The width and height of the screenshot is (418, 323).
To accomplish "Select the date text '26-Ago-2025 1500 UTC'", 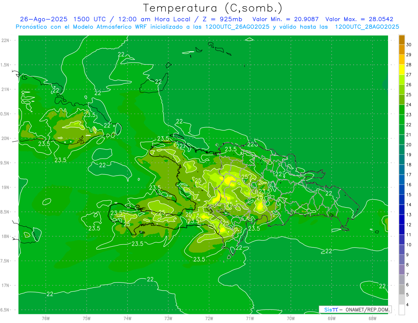I will tap(63, 20).
